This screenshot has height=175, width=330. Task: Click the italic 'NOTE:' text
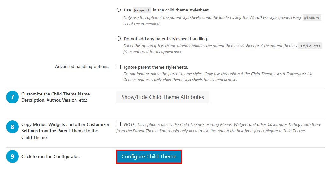(x=130, y=124)
